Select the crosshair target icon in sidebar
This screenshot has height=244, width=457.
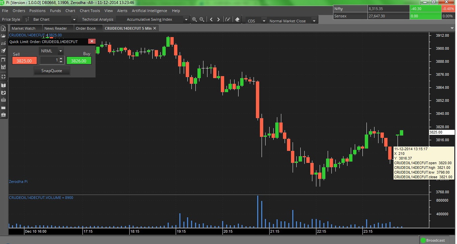(3, 76)
